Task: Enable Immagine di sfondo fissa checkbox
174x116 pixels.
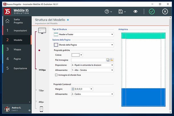Action: pyautogui.click(x=56, y=75)
